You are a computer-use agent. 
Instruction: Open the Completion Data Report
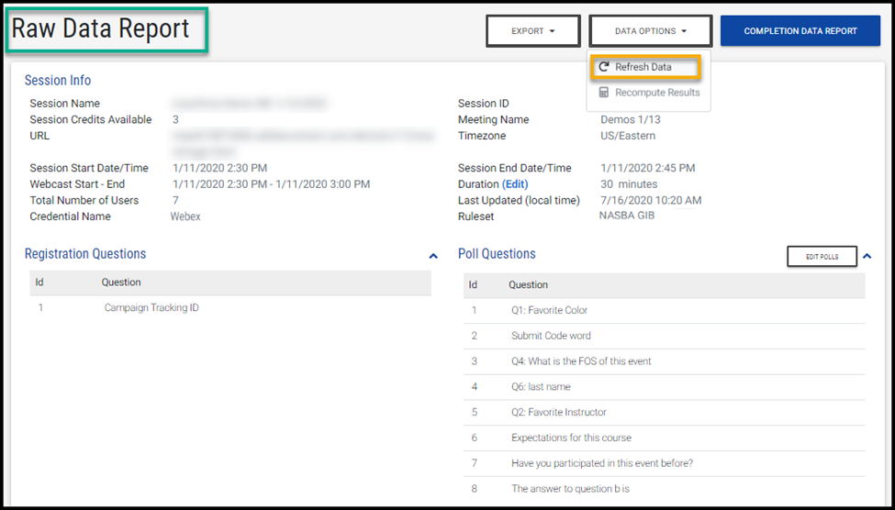800,31
